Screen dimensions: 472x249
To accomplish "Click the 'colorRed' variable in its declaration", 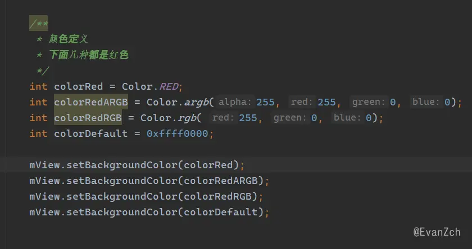I will (x=79, y=86).
